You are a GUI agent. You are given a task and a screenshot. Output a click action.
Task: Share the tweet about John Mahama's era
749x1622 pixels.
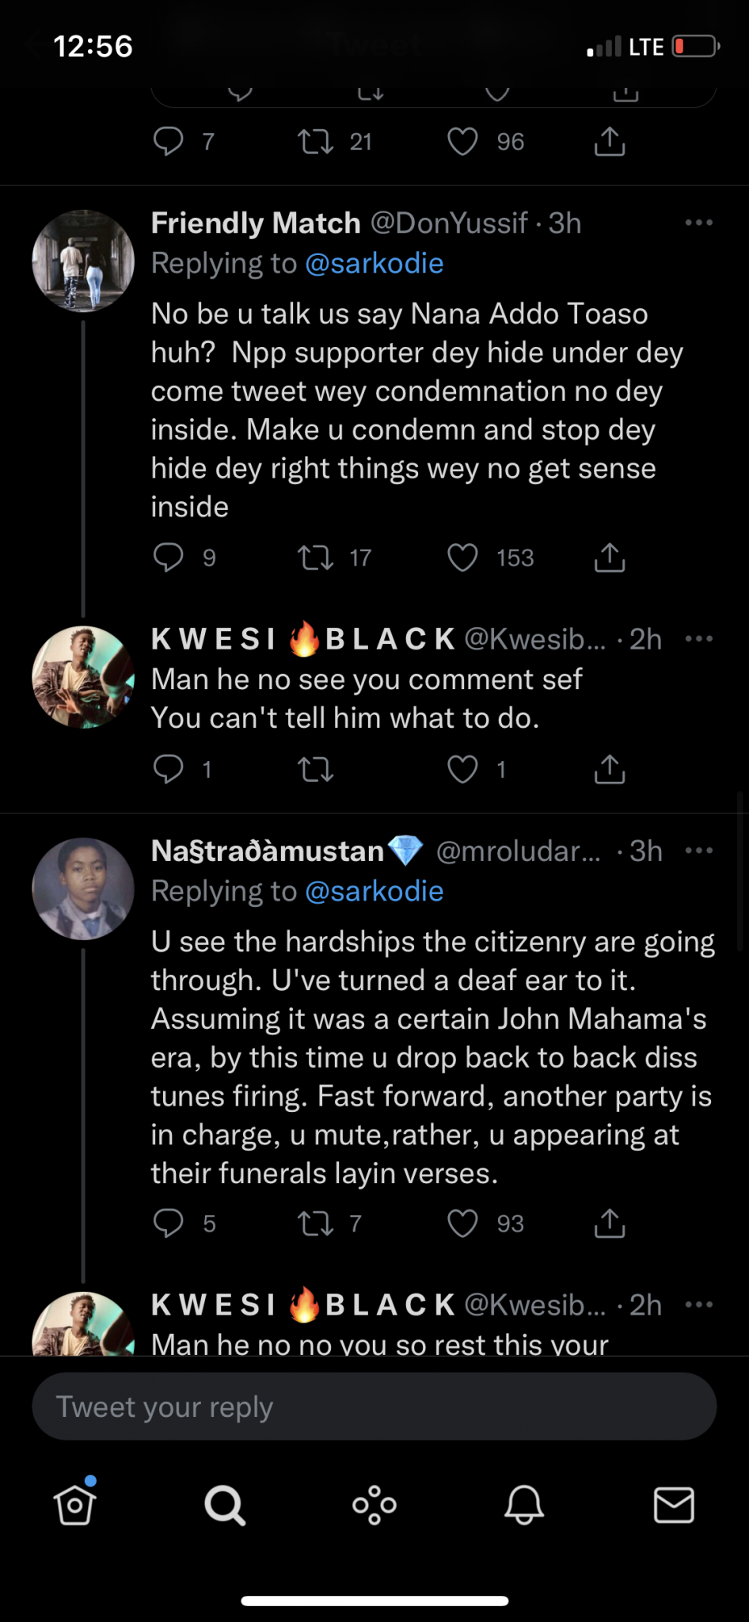point(610,1224)
